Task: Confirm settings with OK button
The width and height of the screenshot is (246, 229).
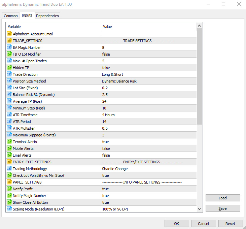Action: tap(177, 224)
